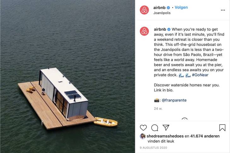Like the post with the heart icon

pos(143,128)
